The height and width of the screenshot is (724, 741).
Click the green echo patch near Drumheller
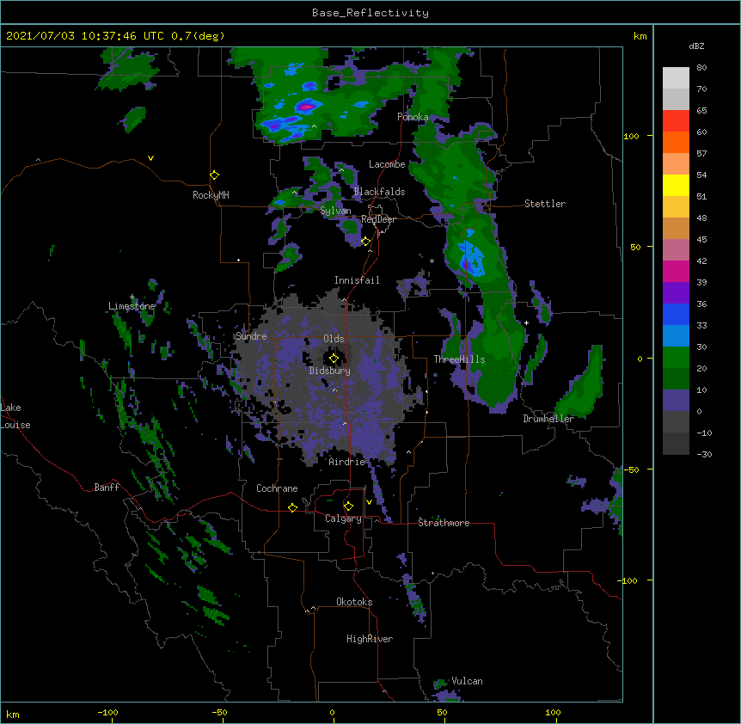point(583,387)
